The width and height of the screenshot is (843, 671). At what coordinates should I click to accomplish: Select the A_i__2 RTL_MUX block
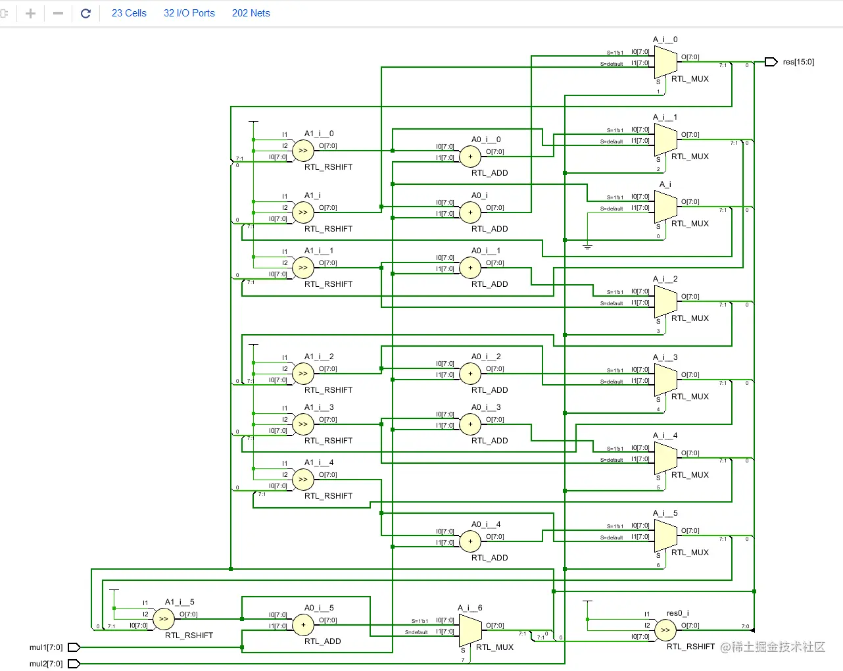(x=665, y=302)
